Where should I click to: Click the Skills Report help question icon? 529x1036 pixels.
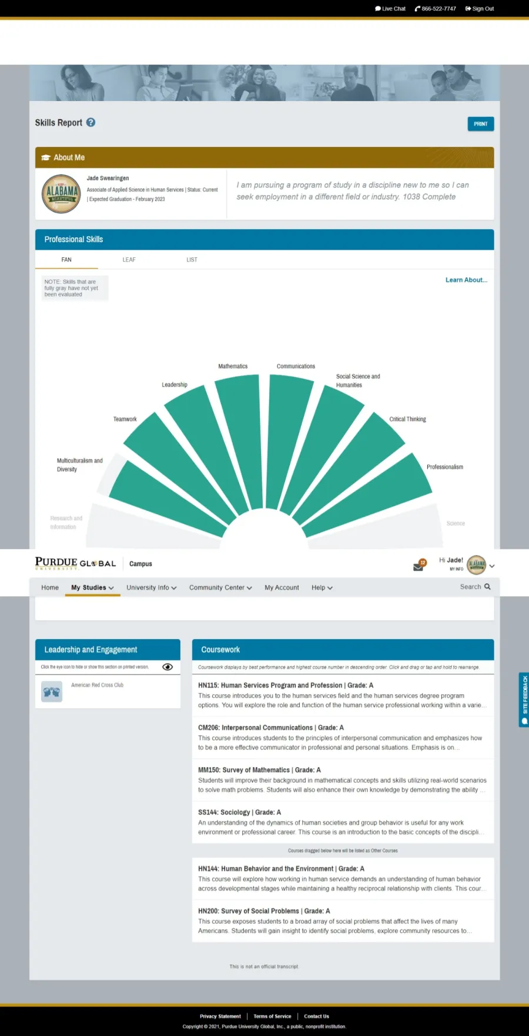91,122
